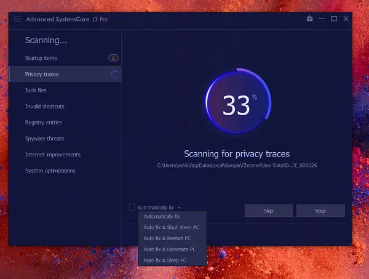
Task: Click the Scanning for privacy traces heading
Action: [x=237, y=154]
